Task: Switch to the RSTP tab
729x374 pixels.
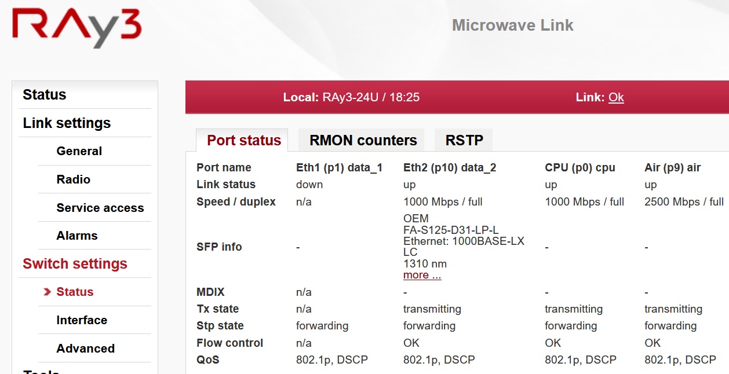Action: click(x=464, y=140)
